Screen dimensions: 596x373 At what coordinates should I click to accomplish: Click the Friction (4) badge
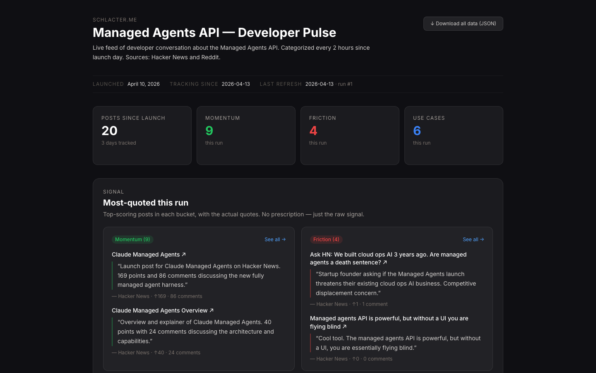[326, 240]
